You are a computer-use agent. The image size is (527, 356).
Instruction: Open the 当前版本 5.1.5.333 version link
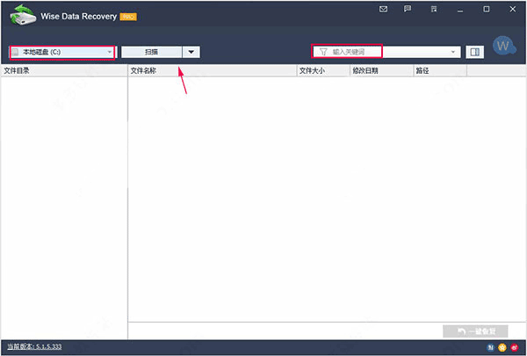(x=34, y=346)
